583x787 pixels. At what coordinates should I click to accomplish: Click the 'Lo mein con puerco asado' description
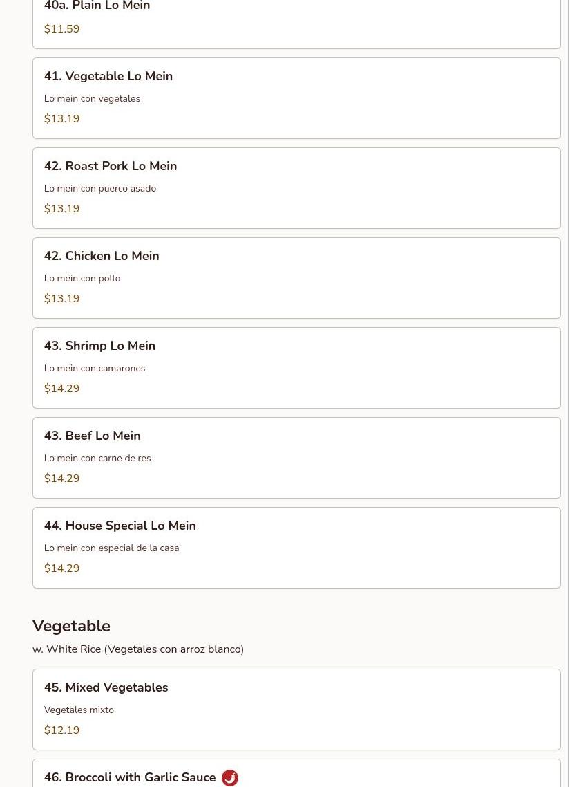pos(100,188)
